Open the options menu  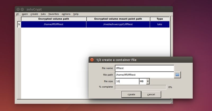click(x=66, y=14)
